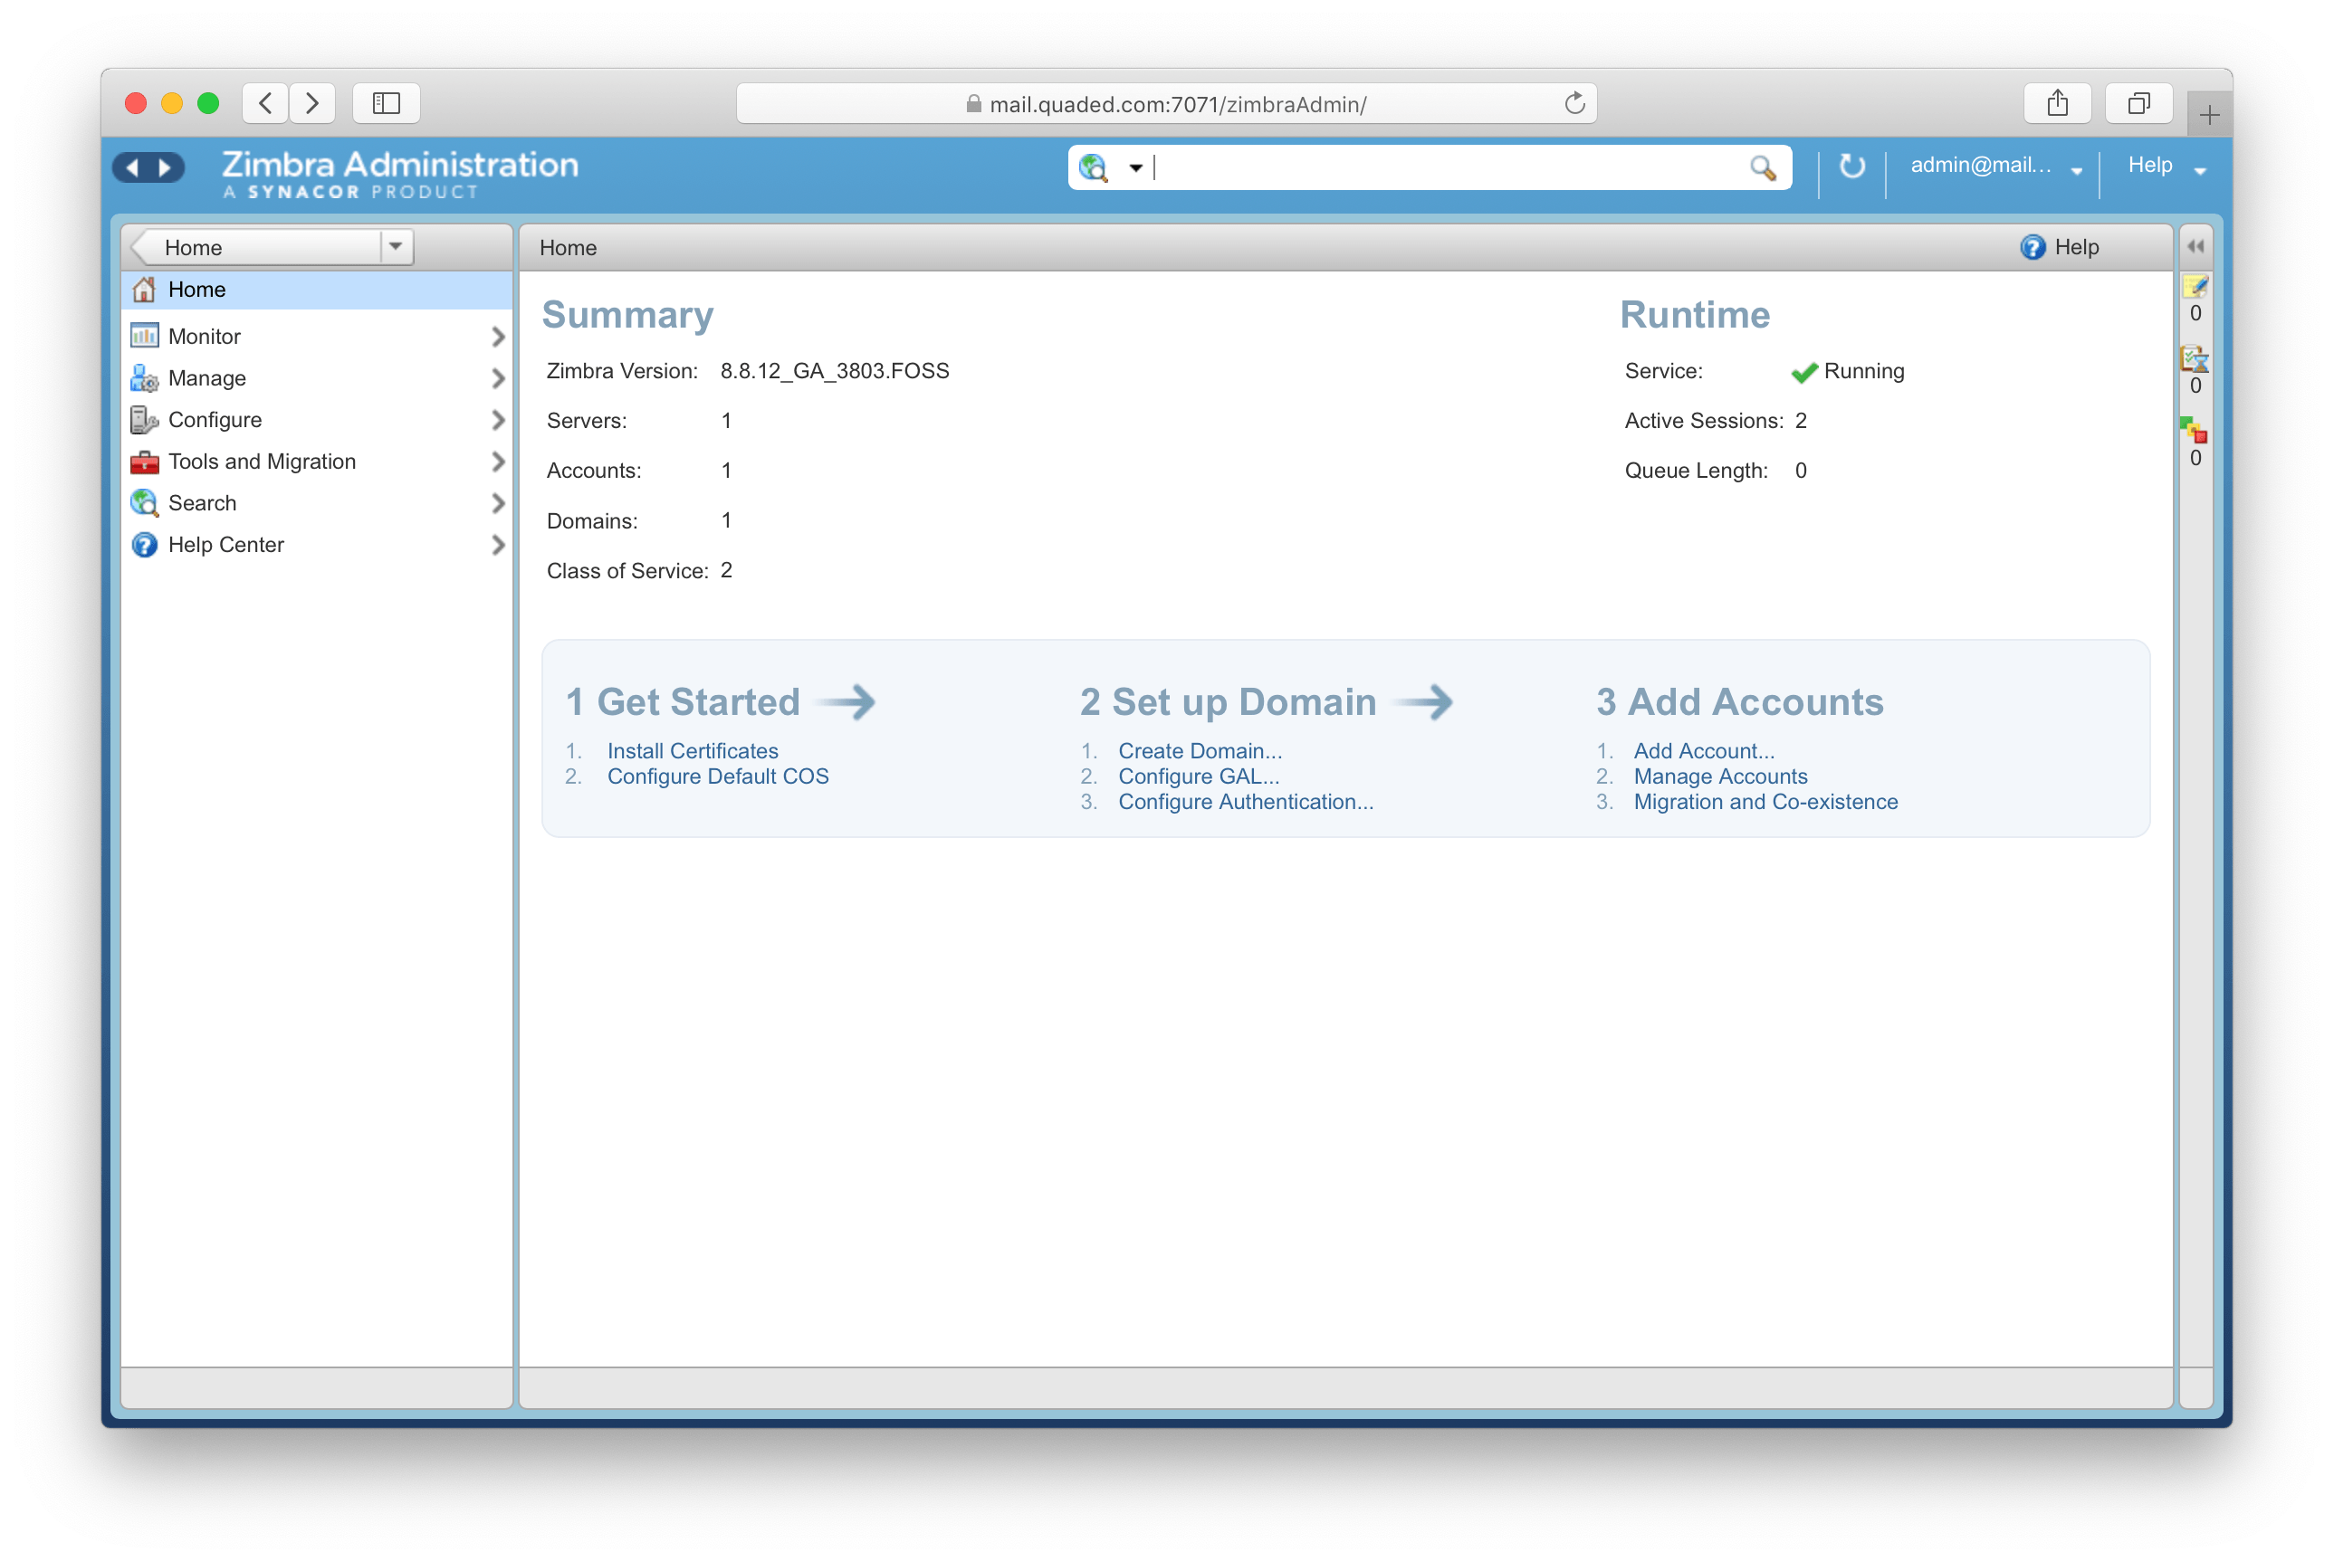Open the search type dropdown arrow
2334x1562 pixels.
1135,168
